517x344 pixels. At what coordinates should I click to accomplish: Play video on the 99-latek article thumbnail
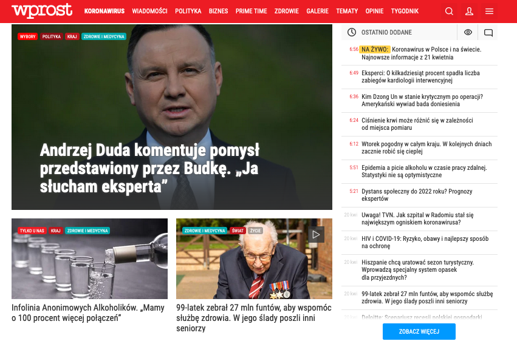316,234
